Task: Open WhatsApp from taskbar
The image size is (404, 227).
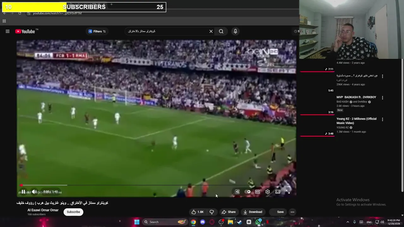Action: (258, 222)
